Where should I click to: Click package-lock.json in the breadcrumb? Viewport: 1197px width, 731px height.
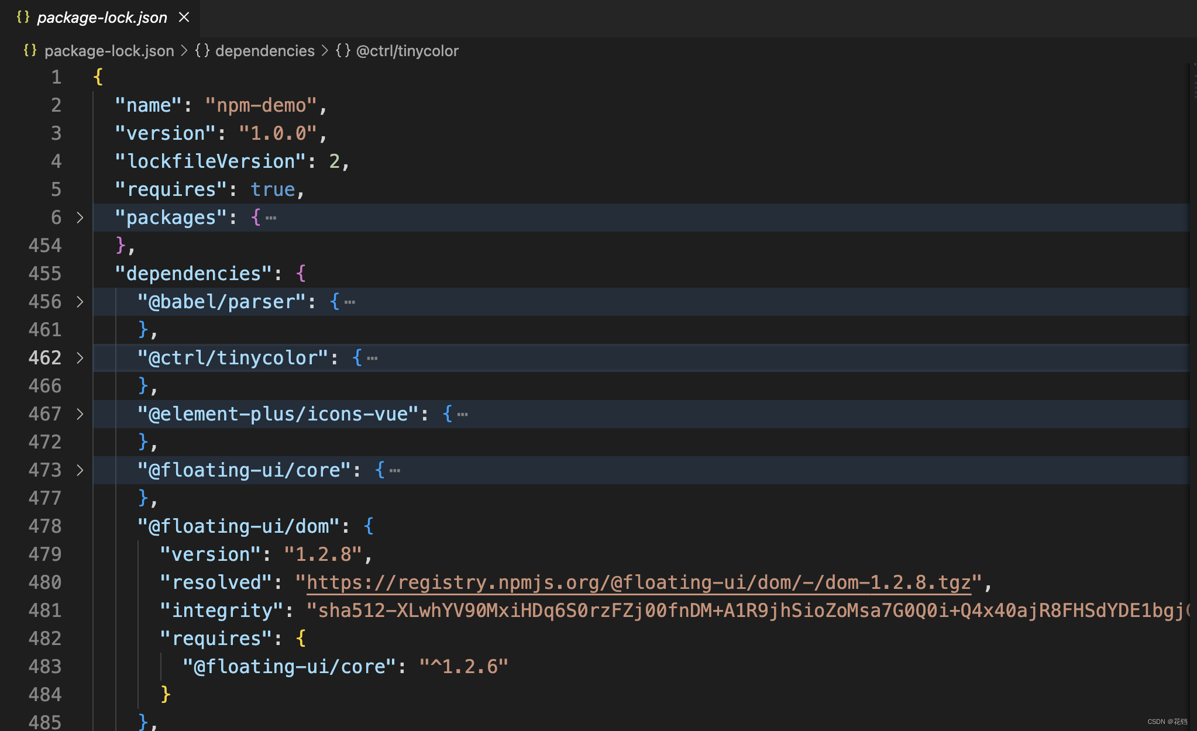(x=109, y=51)
